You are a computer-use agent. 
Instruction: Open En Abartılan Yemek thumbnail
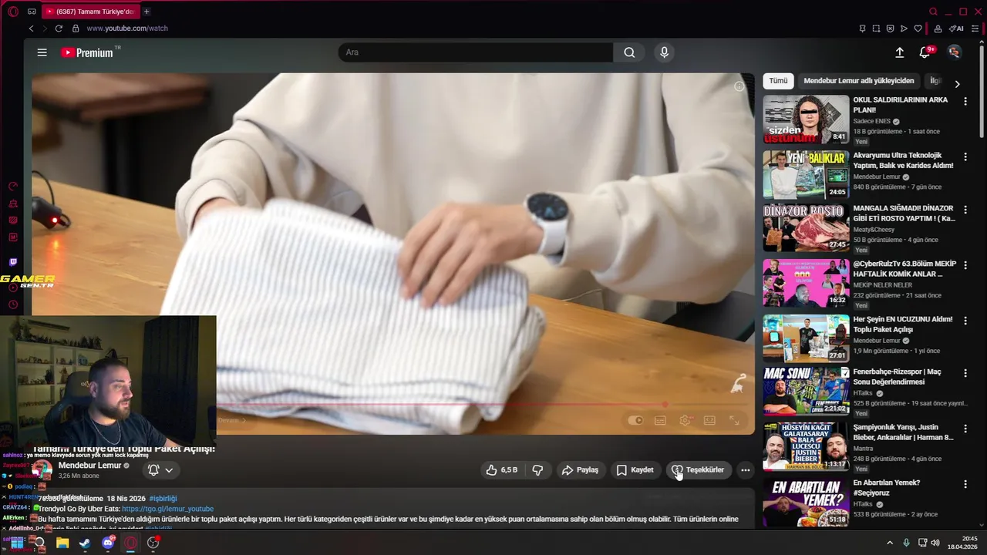(806, 503)
